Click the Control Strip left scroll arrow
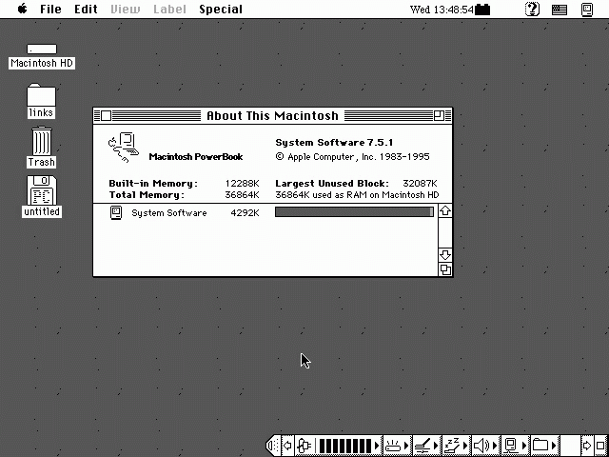The image size is (609, 457). point(287,446)
